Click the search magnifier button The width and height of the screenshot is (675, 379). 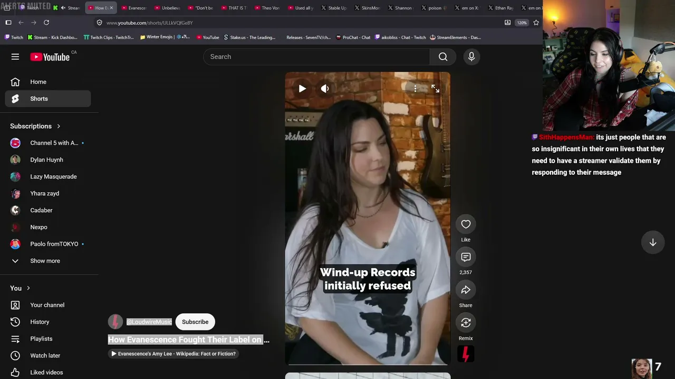443,57
